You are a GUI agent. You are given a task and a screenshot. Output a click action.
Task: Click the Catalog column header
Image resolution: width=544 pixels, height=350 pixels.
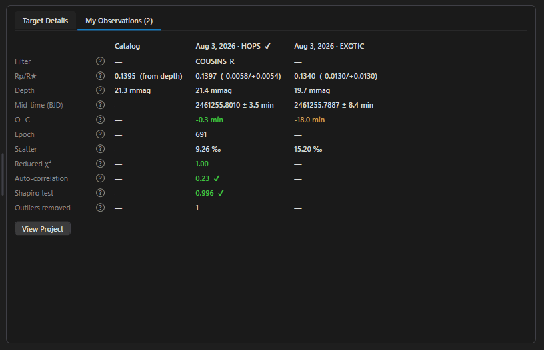127,46
